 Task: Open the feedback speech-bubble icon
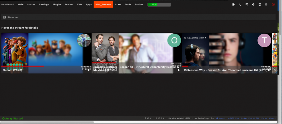point(247,5)
